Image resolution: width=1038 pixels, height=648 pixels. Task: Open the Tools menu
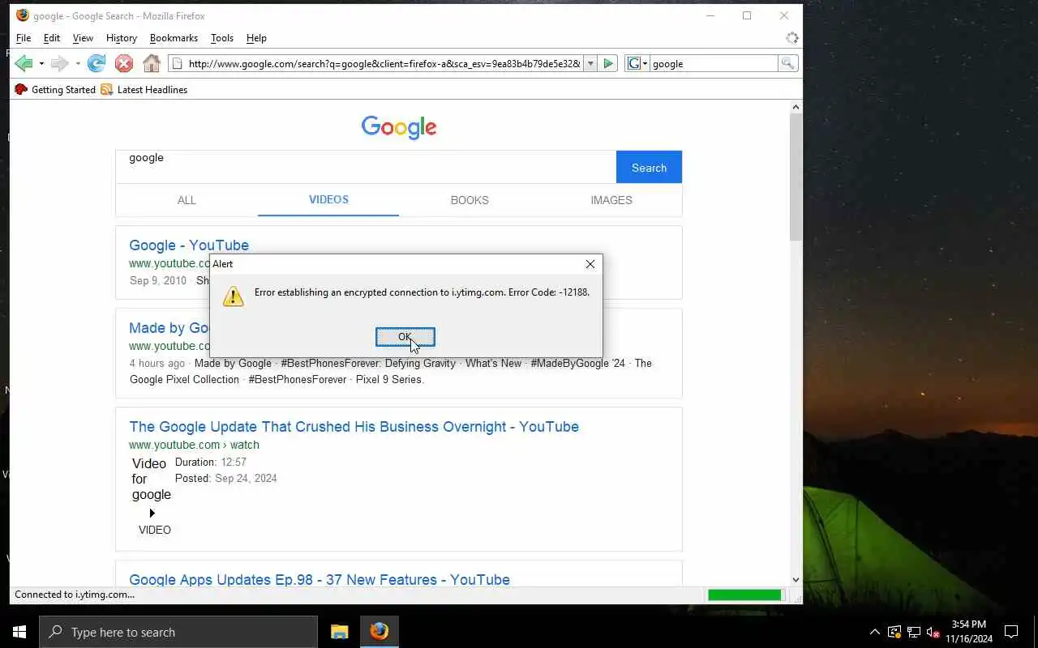point(222,38)
